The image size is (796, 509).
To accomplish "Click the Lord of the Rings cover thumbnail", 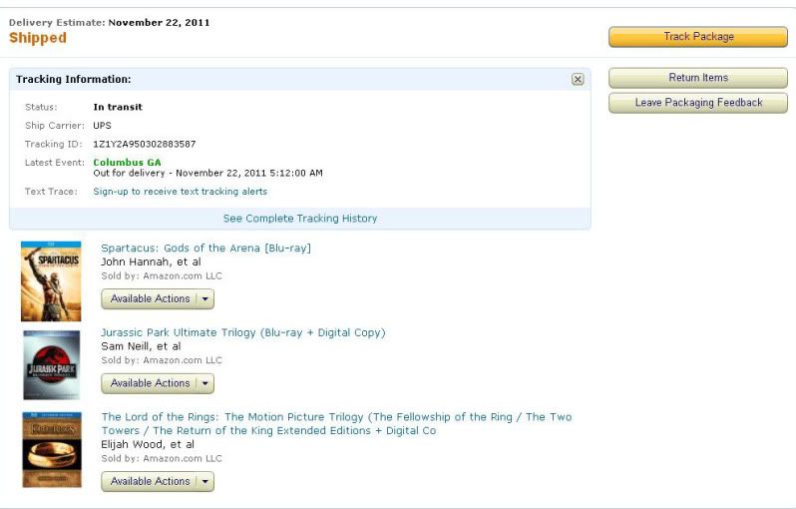I will point(52,449).
